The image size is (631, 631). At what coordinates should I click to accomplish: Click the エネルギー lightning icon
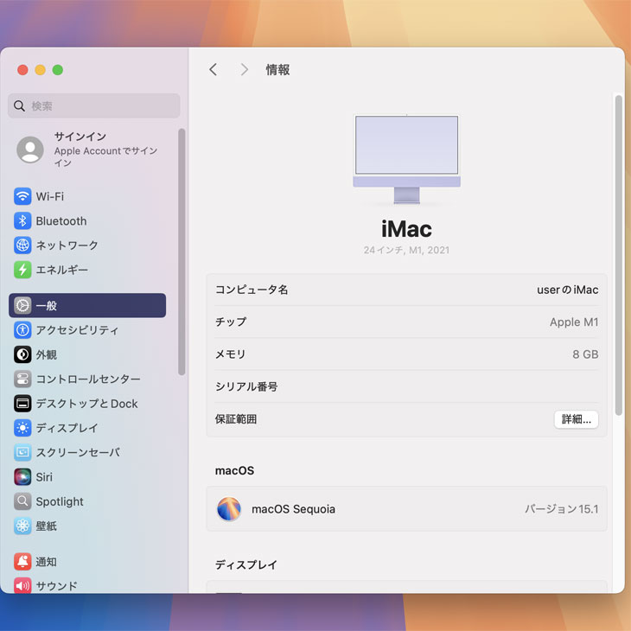click(x=22, y=270)
